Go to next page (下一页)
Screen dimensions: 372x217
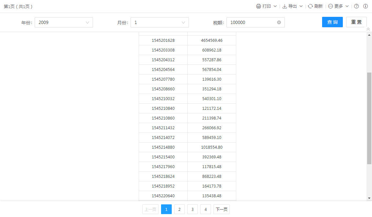(222, 210)
